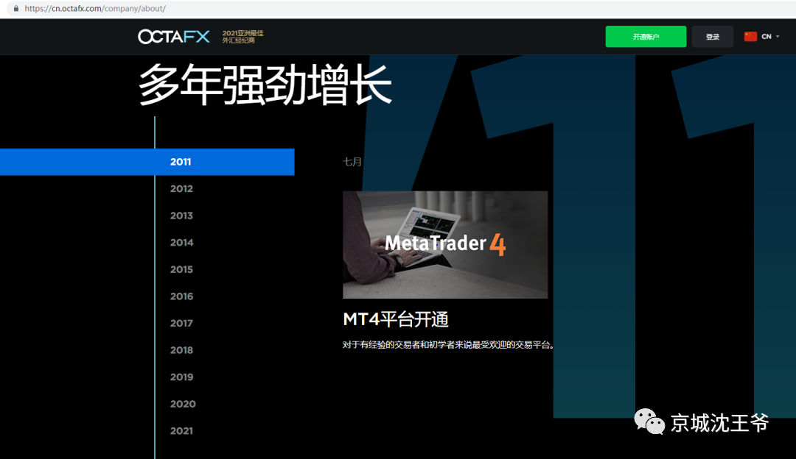The image size is (796, 459).
Task: Click the OctaFX logo in header
Action: (174, 37)
